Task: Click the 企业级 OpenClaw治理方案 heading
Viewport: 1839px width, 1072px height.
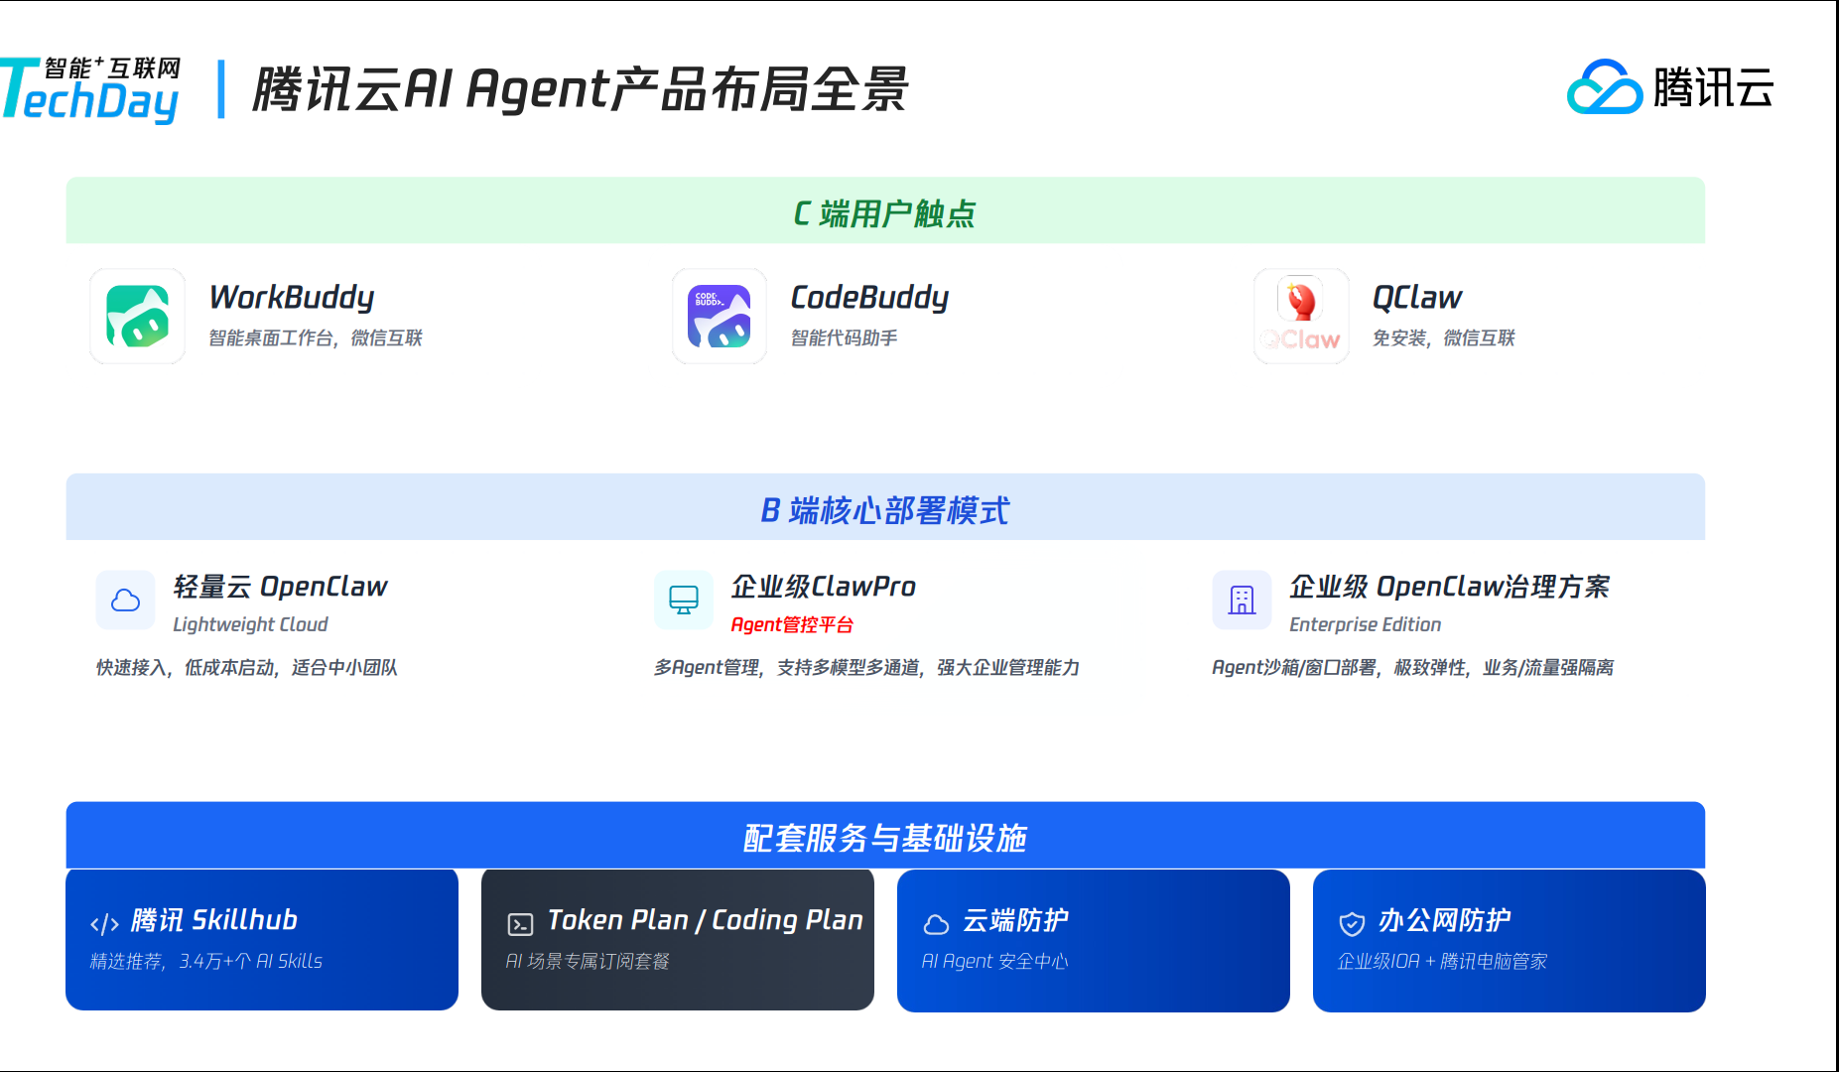Action: point(1450,587)
